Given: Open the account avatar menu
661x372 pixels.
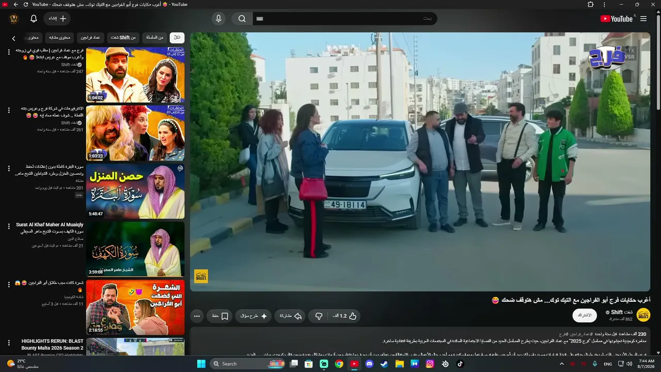Looking at the screenshot, I should click(x=14, y=19).
